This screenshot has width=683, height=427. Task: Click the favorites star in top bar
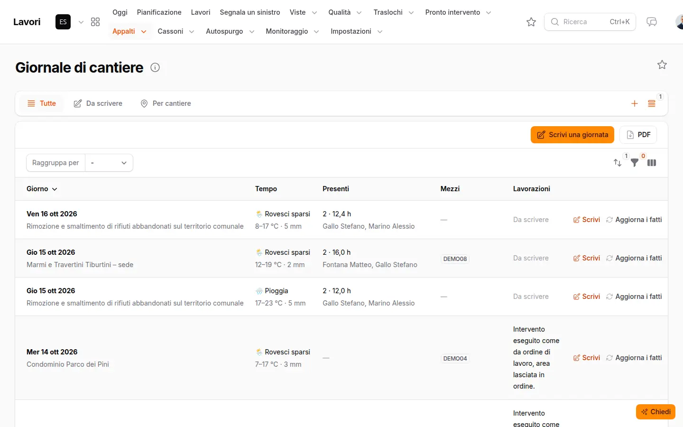point(531,22)
